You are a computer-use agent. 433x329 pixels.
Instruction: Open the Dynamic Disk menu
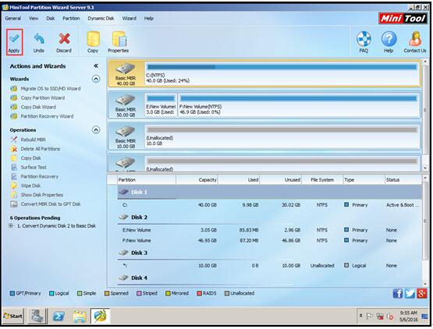click(101, 19)
